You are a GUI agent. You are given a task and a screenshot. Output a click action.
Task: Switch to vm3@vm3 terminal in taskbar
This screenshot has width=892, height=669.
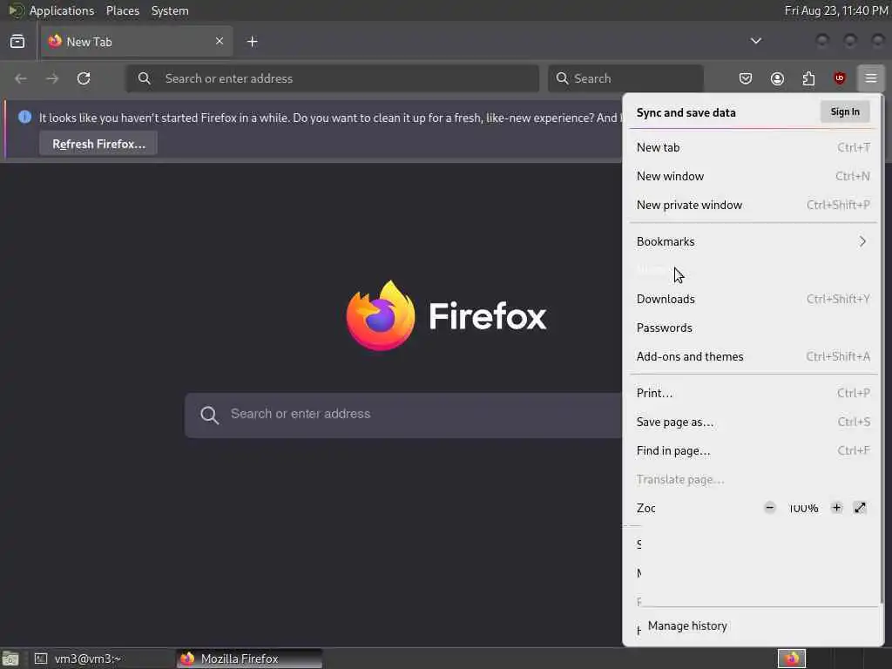click(x=101, y=659)
